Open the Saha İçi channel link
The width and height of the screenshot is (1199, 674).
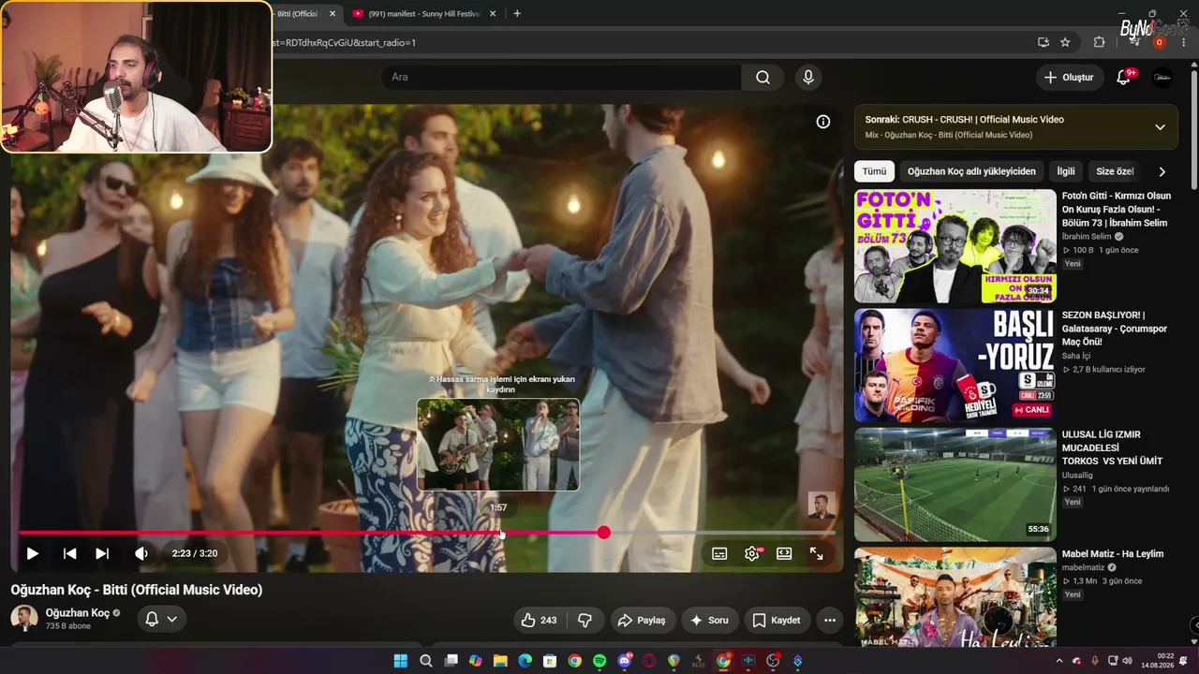[x=1077, y=356]
